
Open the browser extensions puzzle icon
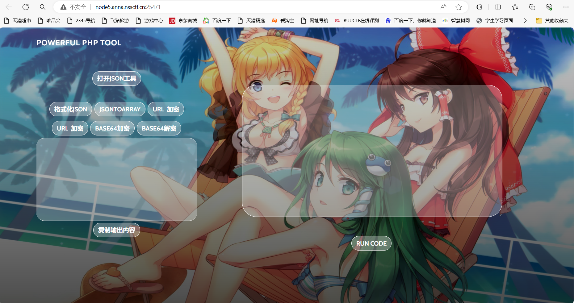pyautogui.click(x=479, y=7)
